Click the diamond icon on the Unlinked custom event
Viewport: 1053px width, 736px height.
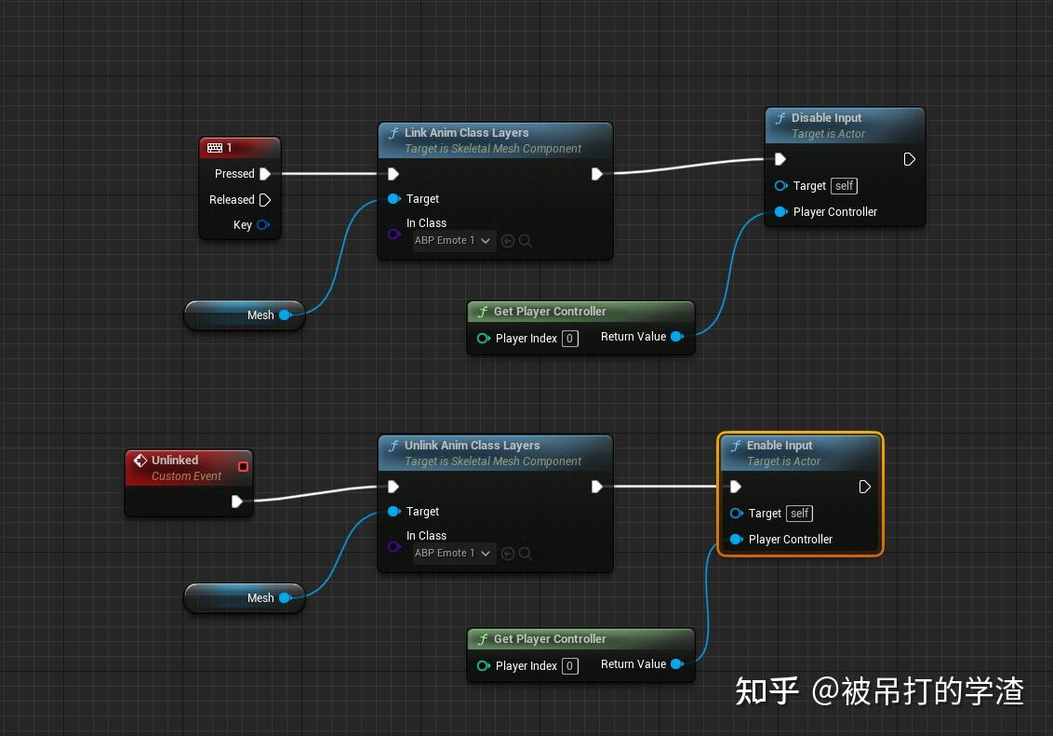coord(140,460)
